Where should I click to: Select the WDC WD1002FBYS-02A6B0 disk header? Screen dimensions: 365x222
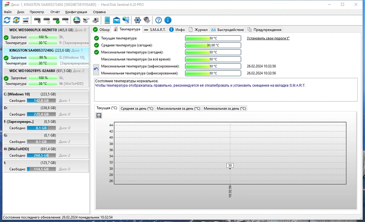(46, 71)
